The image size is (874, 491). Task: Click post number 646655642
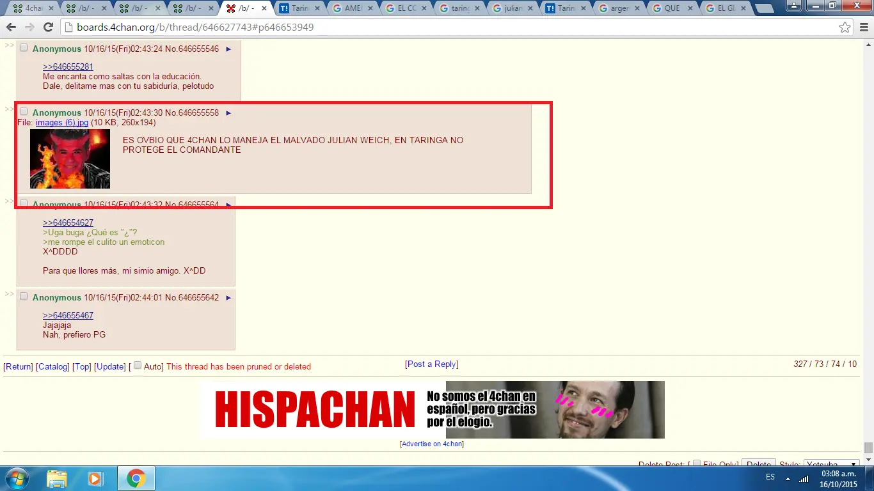click(198, 298)
